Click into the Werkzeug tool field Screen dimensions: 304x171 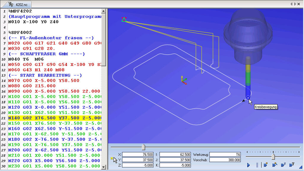[225, 154]
